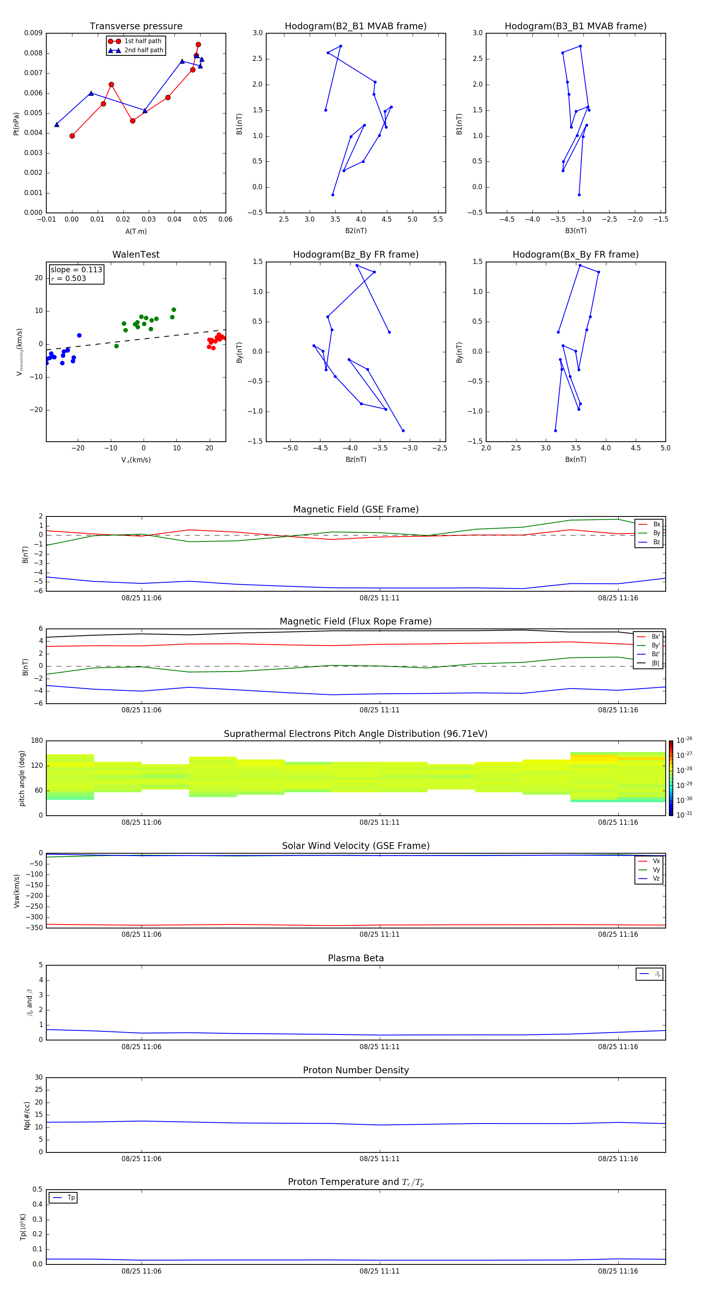Image resolution: width=712 pixels, height=1306 pixels.
Task: Click the 'Proton Temperature and Te/Tp' title
Action: (x=356, y=1182)
